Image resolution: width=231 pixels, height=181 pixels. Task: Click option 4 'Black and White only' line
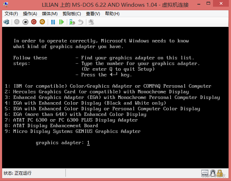[x=86, y=103]
